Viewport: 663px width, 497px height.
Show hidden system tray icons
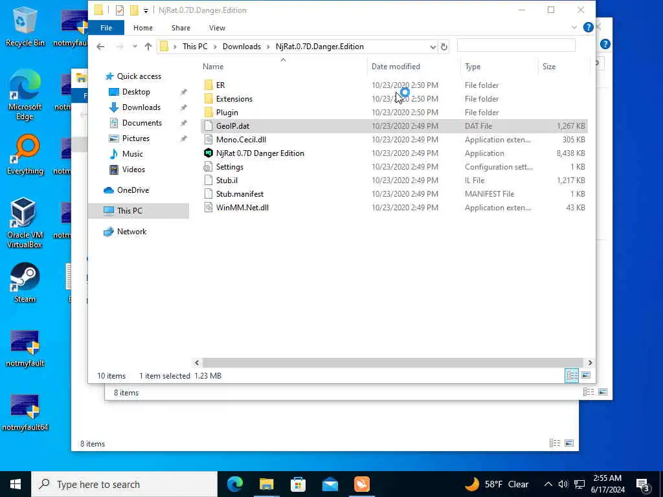pos(548,484)
